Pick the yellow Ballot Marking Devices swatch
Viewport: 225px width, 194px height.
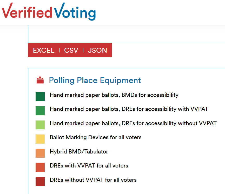point(40,139)
